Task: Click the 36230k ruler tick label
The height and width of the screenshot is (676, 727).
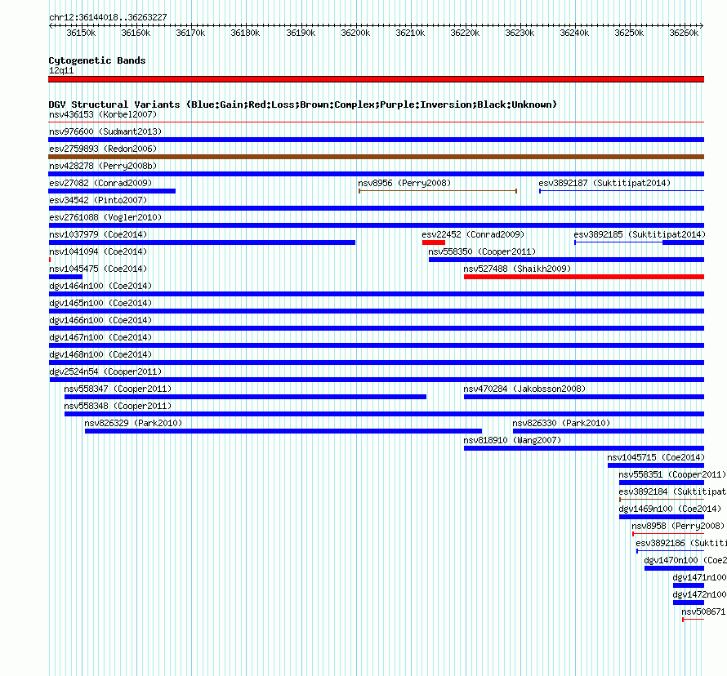Action: pyautogui.click(x=520, y=33)
